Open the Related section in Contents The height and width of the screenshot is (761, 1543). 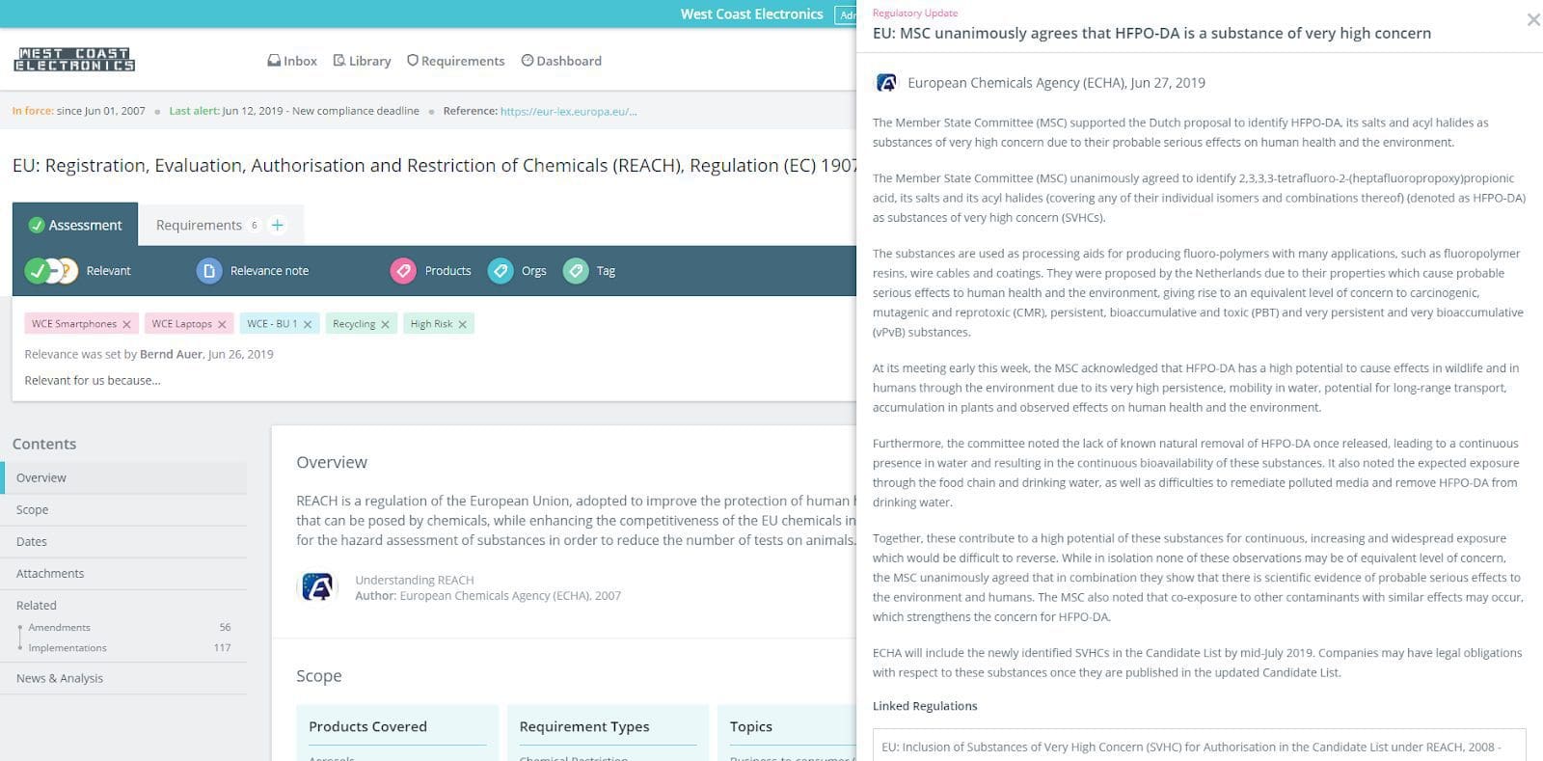[x=37, y=606]
